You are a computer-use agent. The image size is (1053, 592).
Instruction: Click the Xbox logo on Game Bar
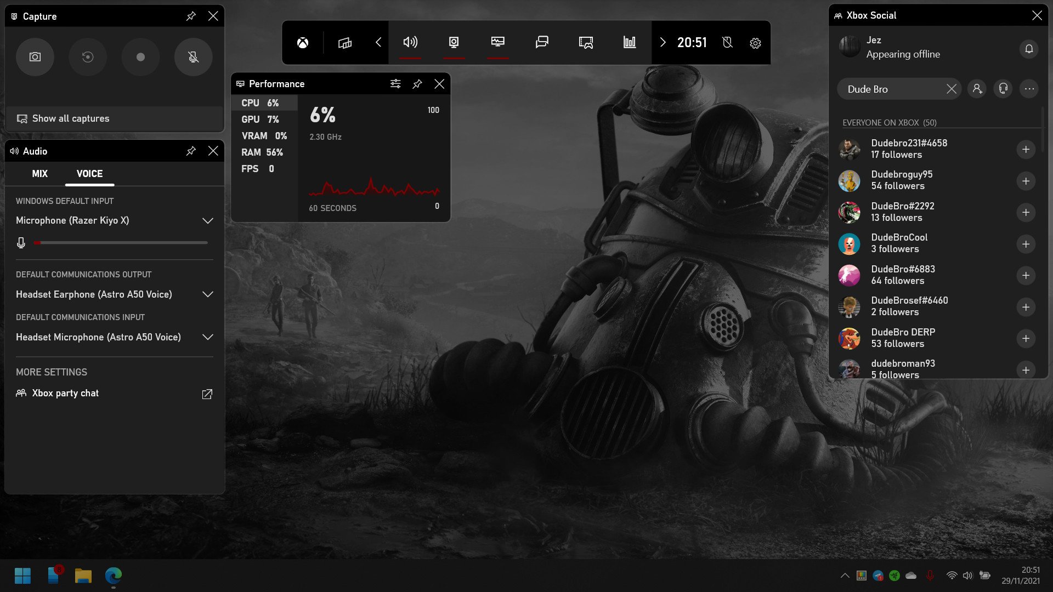tap(303, 43)
